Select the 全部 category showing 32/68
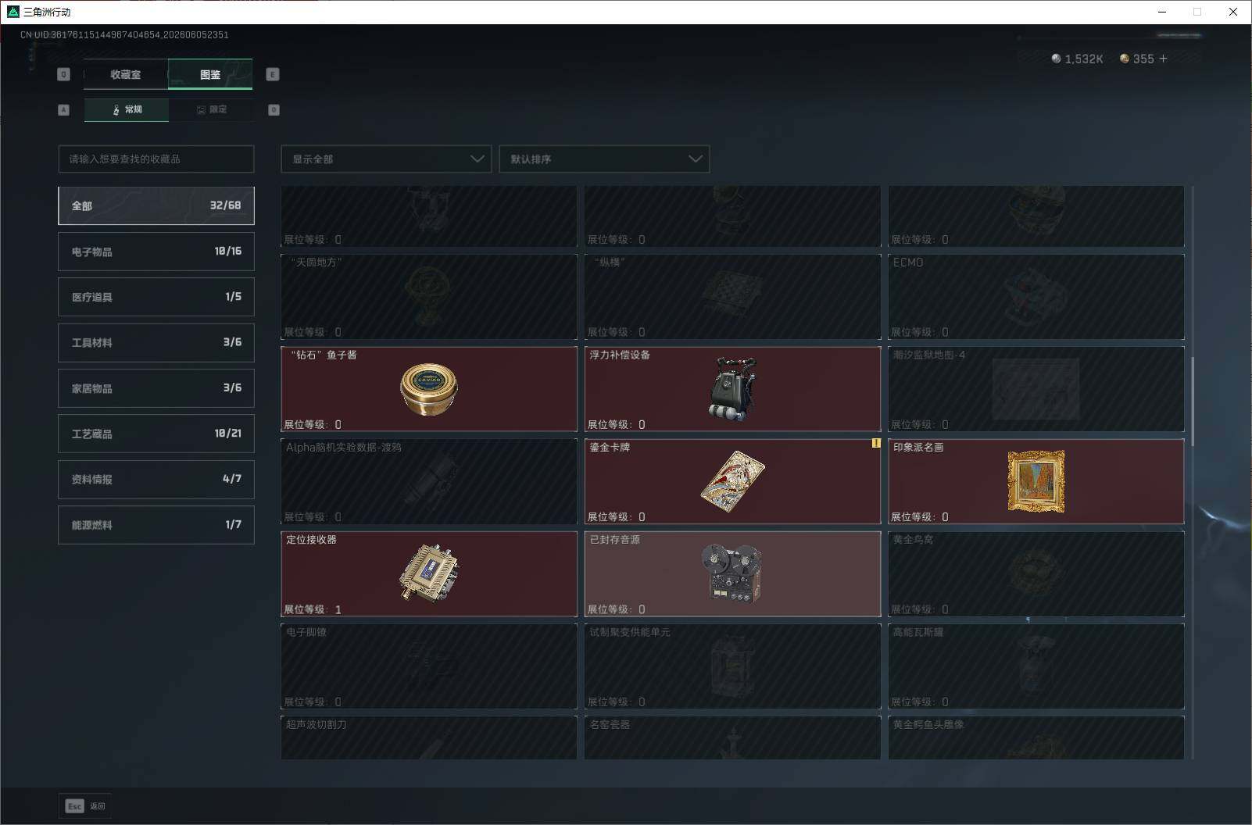Viewport: 1252px width, 825px height. 156,205
